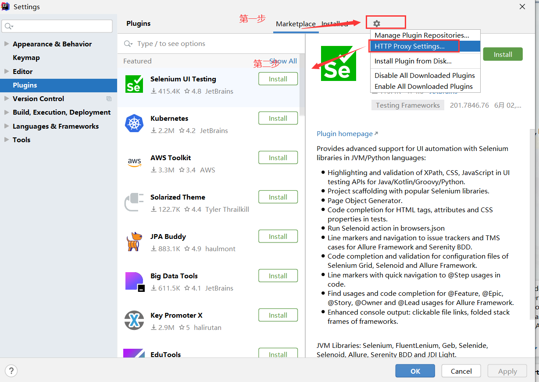Image resolution: width=539 pixels, height=382 pixels.
Task: Choose Manage Plugin Repositories menu item
Action: [425, 35]
